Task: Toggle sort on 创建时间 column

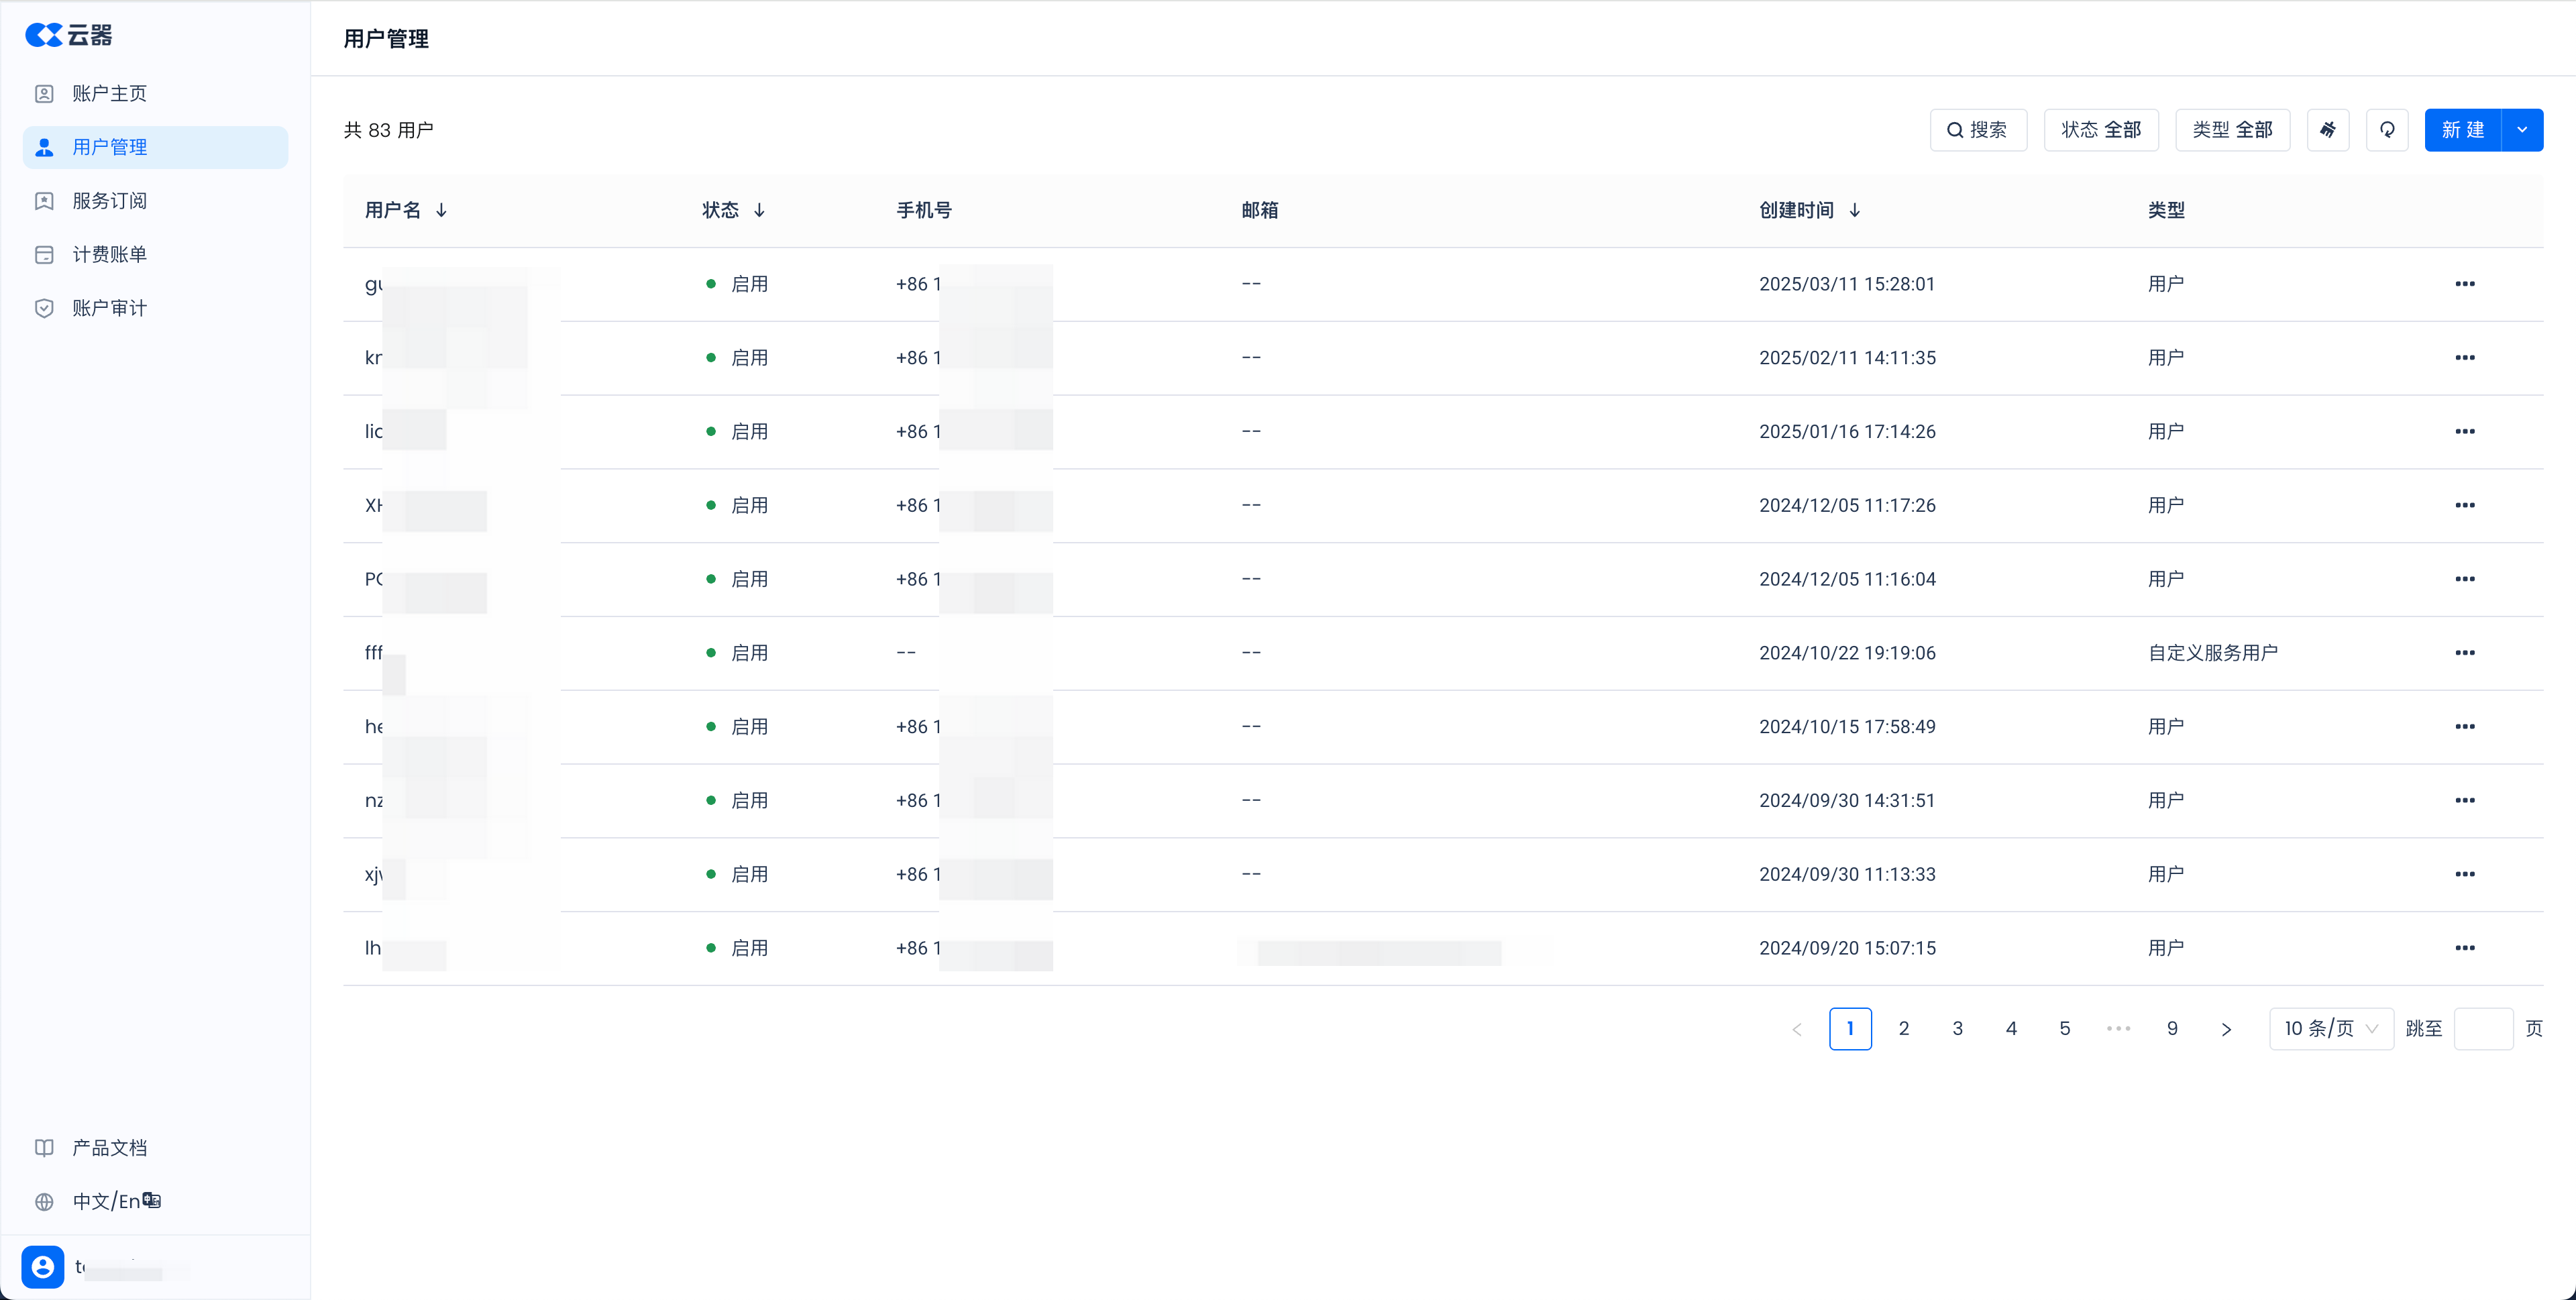Action: [1854, 210]
